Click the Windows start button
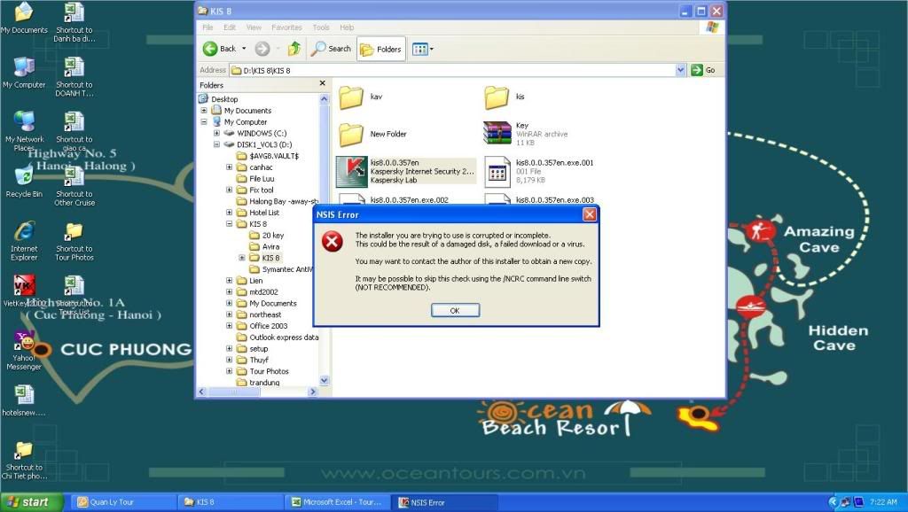The width and height of the screenshot is (908, 512). click(31, 502)
